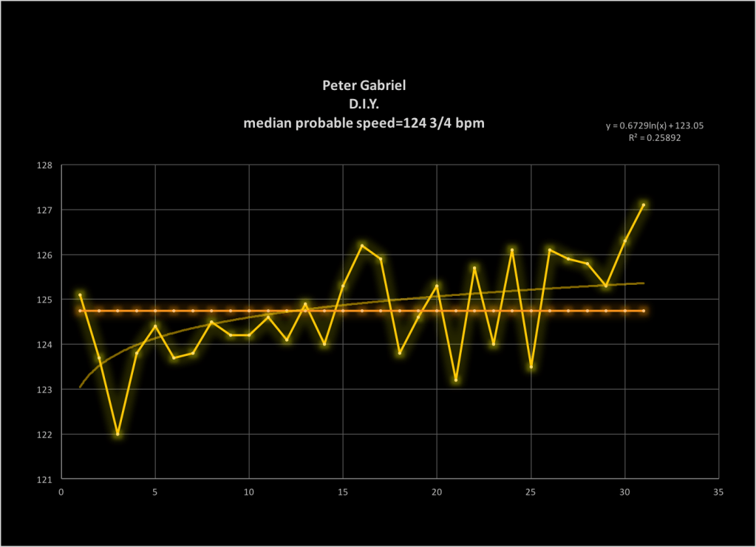This screenshot has height=547, width=756.
Task: Select the highest data point at the series end
Action: [644, 205]
